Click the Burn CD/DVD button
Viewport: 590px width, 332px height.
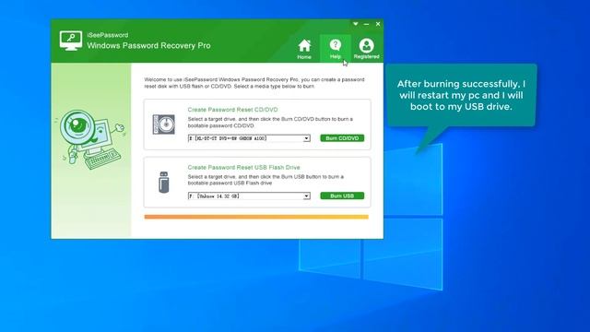(342, 138)
